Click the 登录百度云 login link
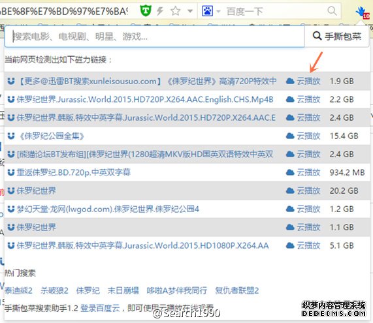The image size is (373, 323). click(100, 308)
